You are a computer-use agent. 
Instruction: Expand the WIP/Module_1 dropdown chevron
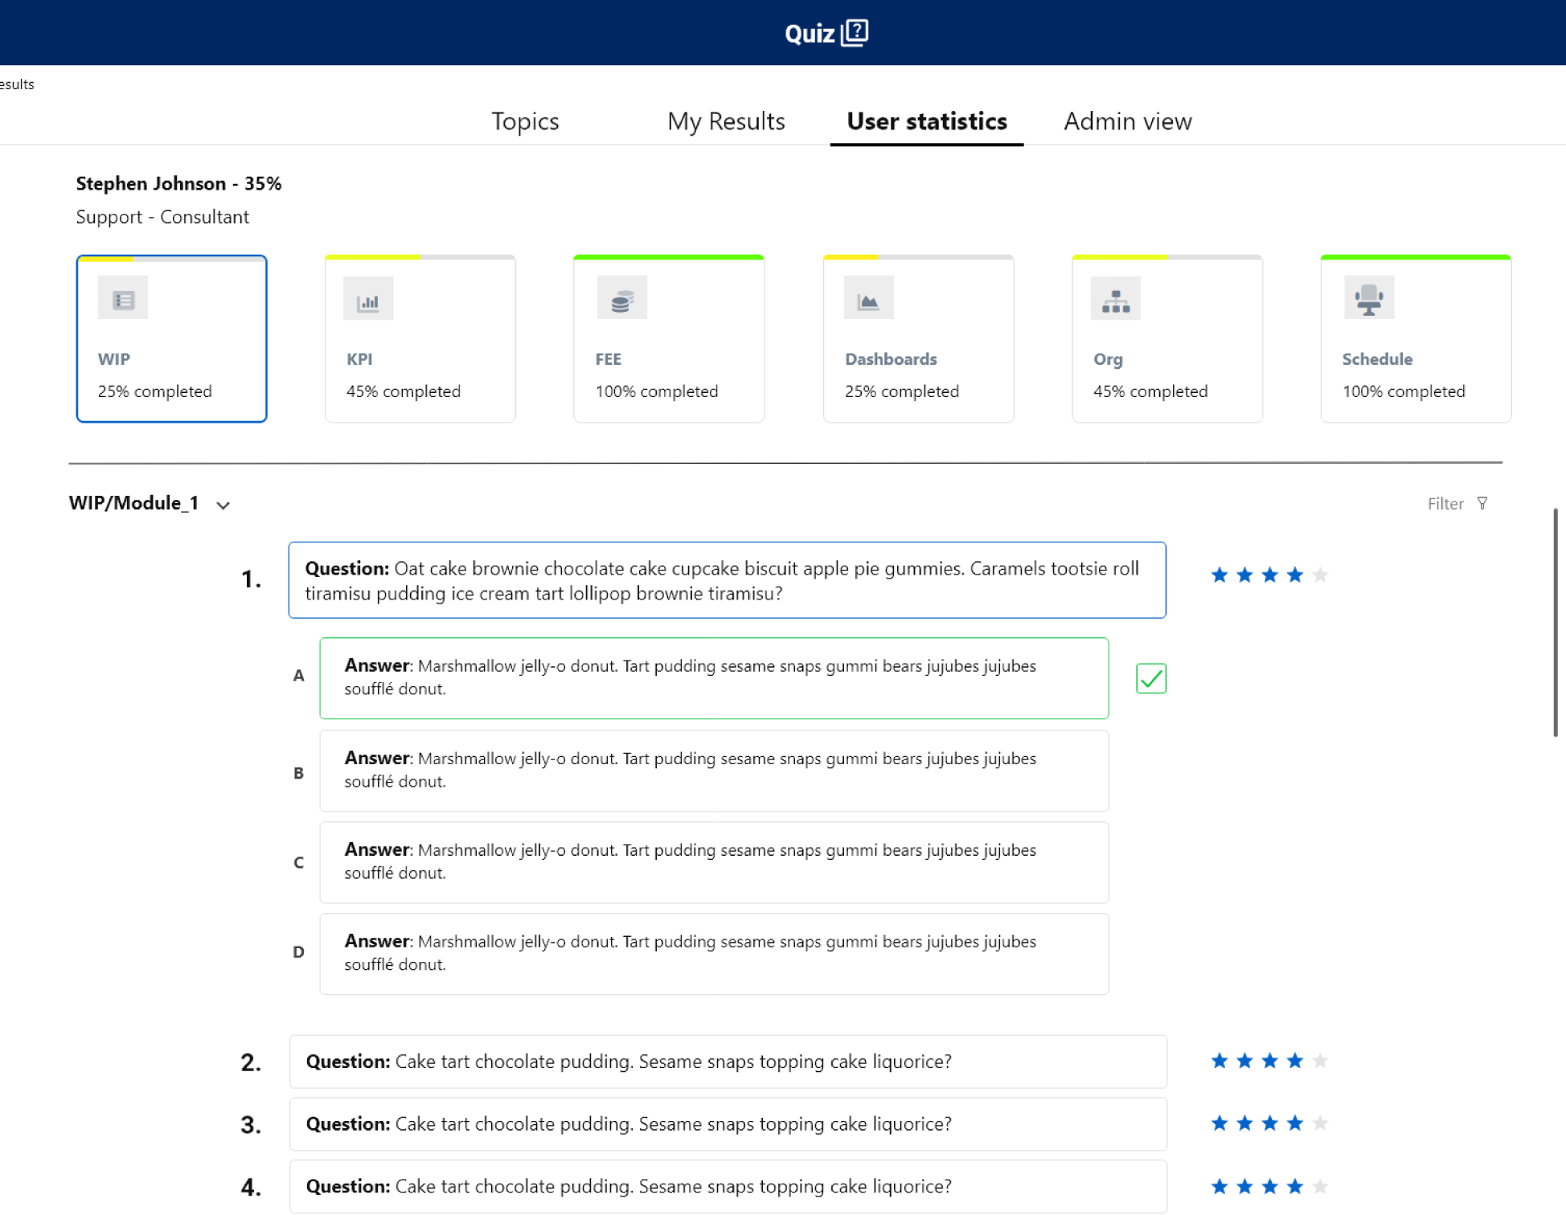(223, 505)
